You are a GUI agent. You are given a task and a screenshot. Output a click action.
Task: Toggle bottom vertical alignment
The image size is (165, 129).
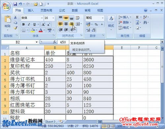pos(71,18)
